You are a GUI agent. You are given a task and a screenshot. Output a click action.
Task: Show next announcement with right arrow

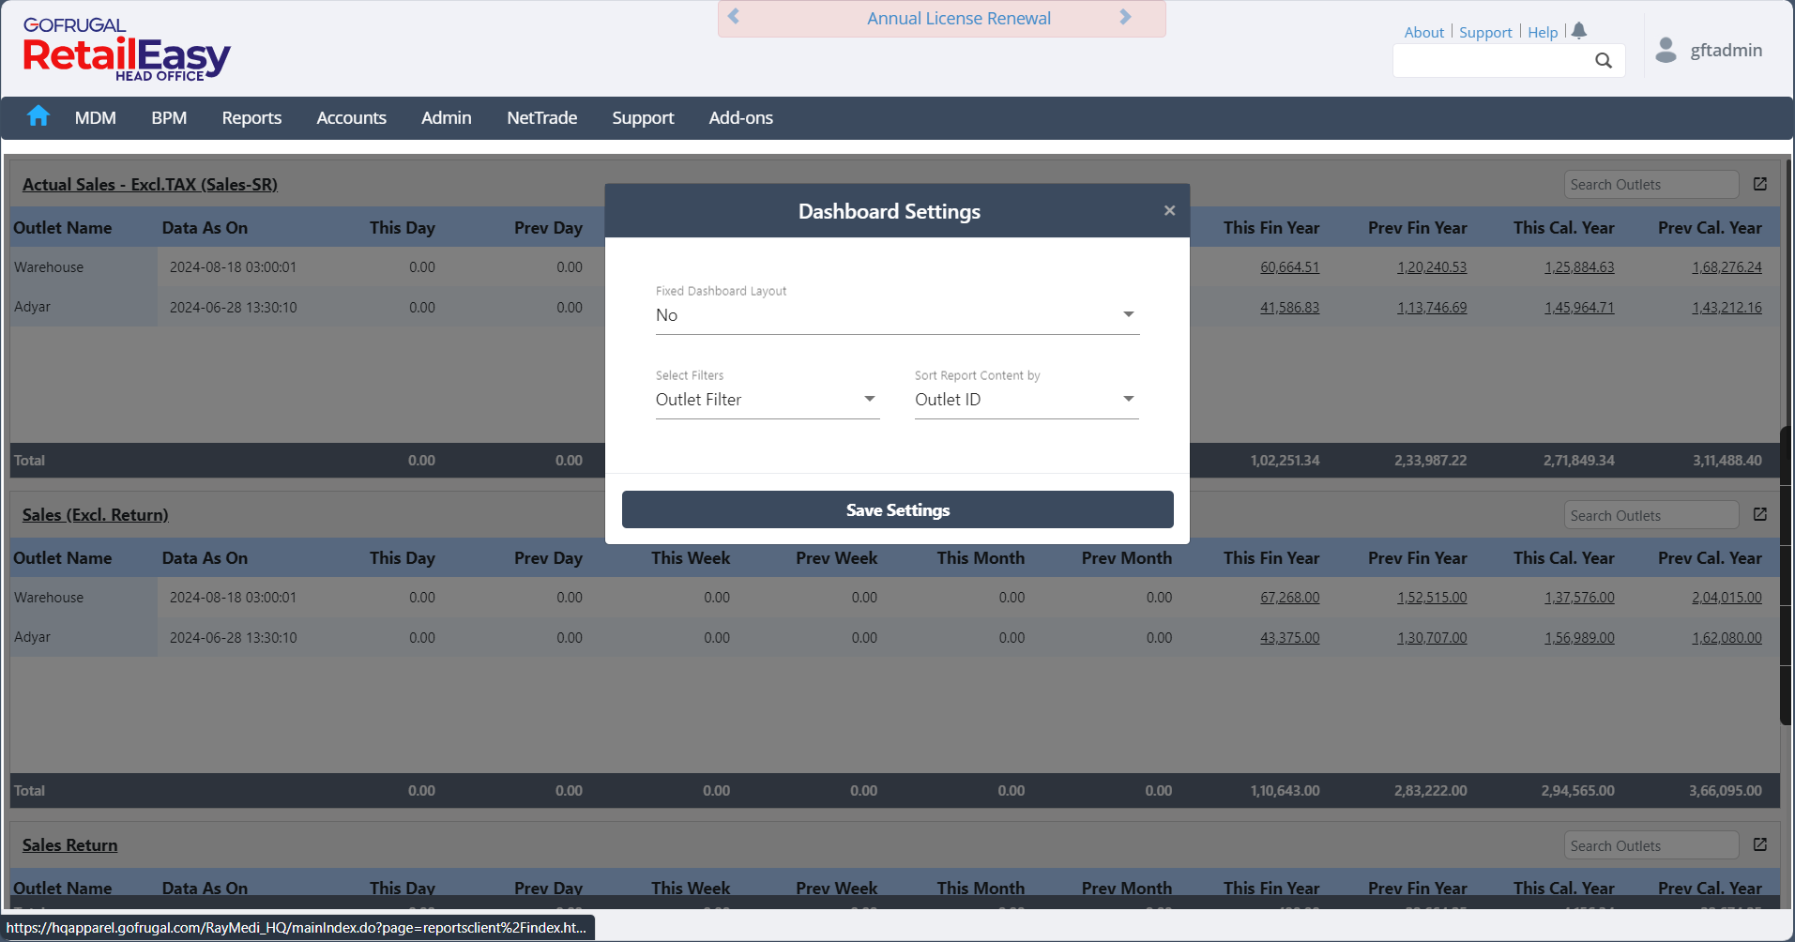click(1126, 17)
